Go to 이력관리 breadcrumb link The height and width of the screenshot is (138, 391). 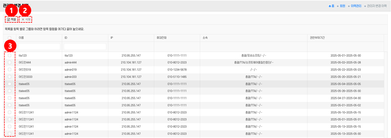click(x=356, y=6)
